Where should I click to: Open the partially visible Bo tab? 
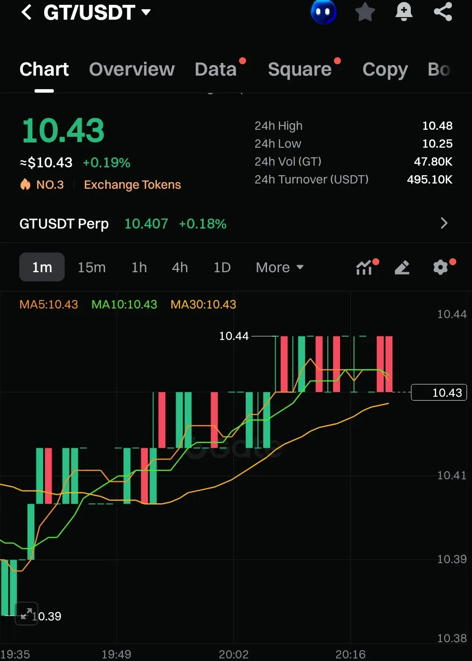pos(439,69)
